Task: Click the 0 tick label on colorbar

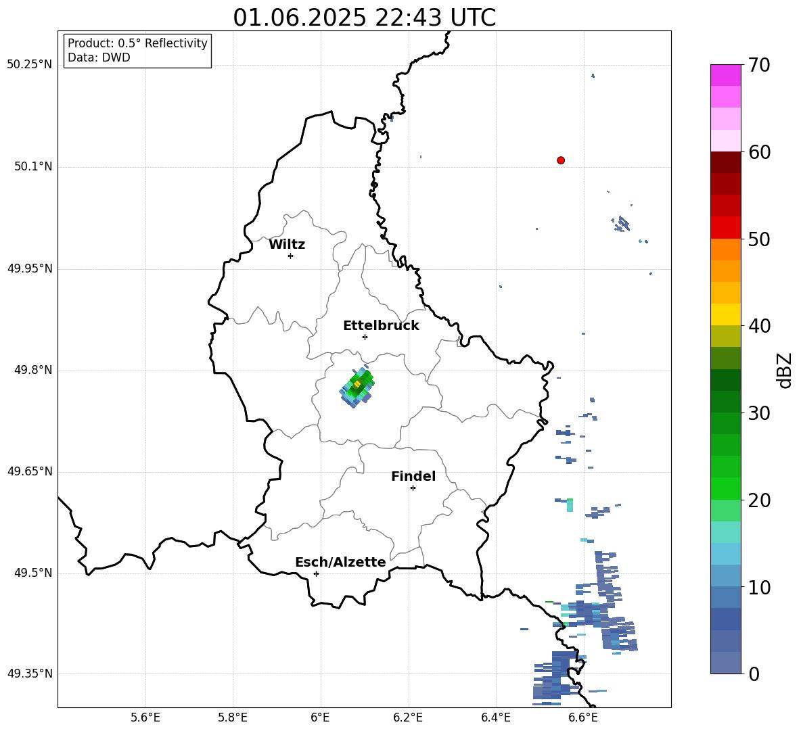Action: point(754,674)
